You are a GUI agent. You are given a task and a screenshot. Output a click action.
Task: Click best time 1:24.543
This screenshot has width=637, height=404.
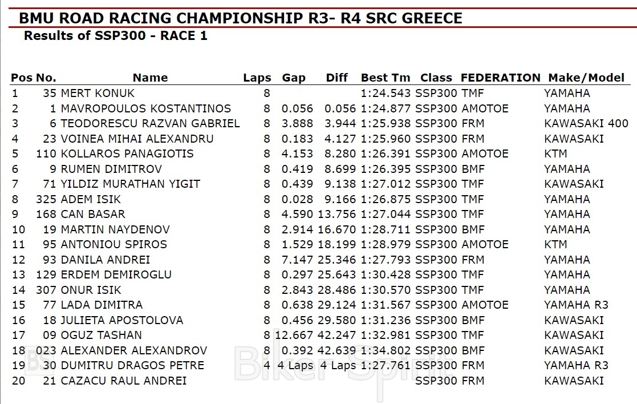[x=386, y=94]
